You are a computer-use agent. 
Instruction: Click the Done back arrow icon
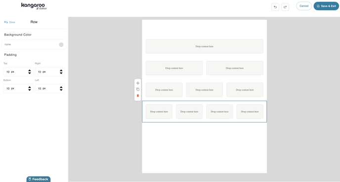coord(6,22)
